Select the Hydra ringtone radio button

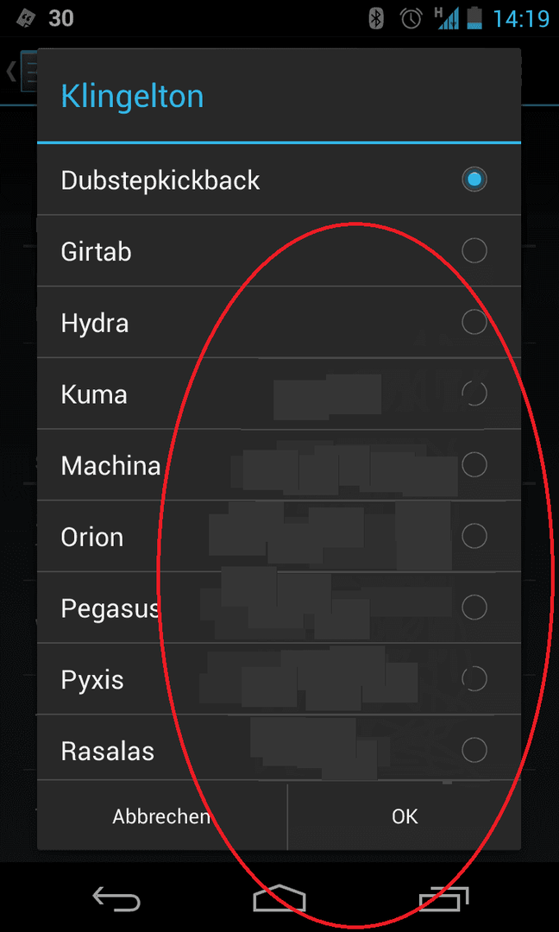[x=474, y=322]
